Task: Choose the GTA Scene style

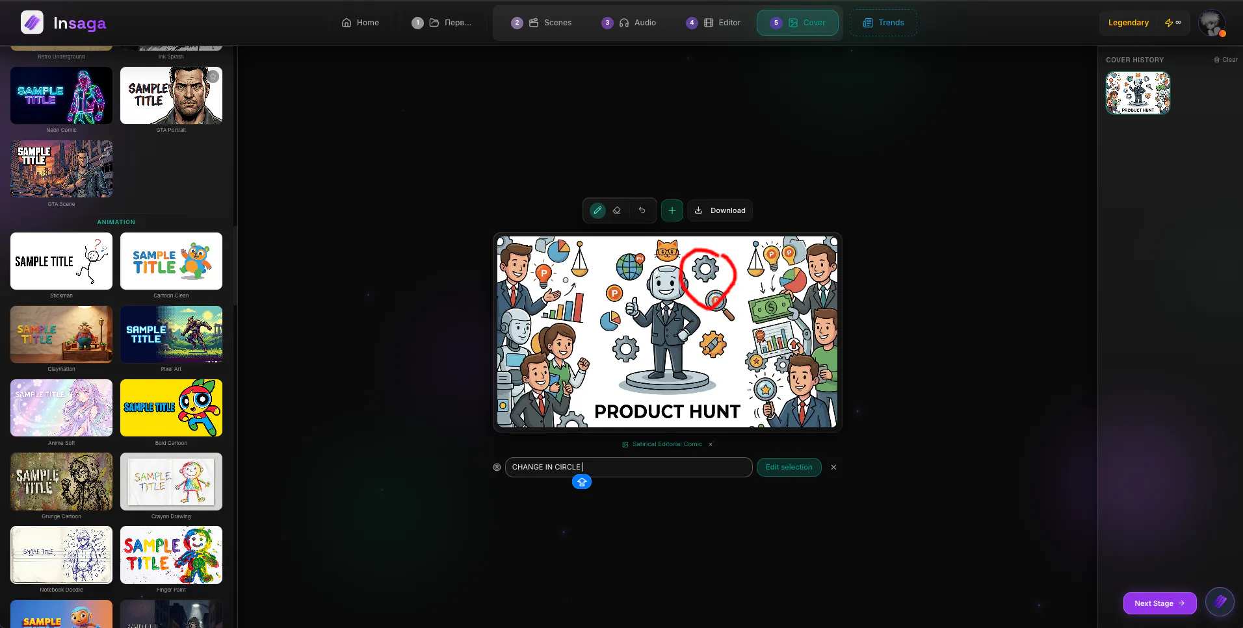Action: click(62, 169)
